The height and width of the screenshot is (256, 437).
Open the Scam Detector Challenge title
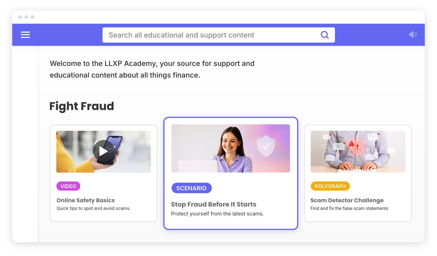point(347,200)
